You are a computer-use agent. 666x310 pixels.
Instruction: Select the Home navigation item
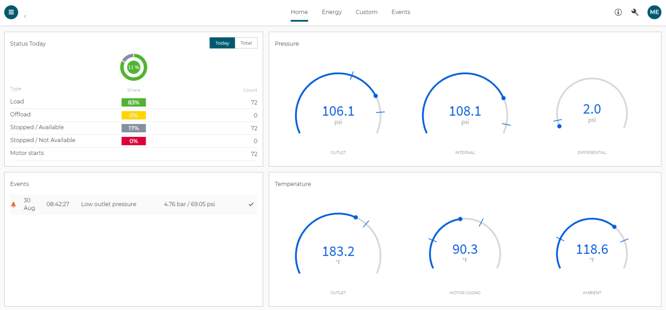pos(299,12)
